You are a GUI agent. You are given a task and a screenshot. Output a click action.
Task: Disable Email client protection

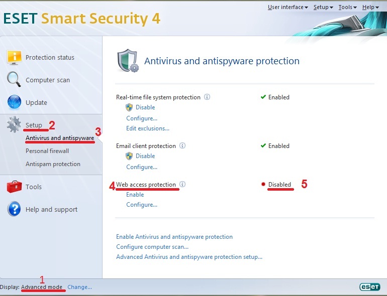(145, 156)
